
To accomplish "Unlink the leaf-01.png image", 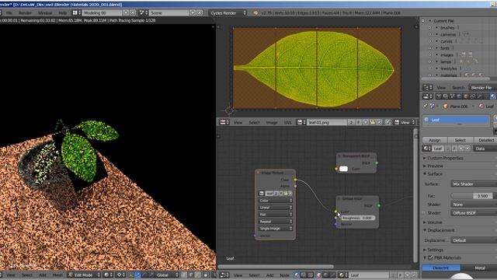I will click(x=379, y=122).
